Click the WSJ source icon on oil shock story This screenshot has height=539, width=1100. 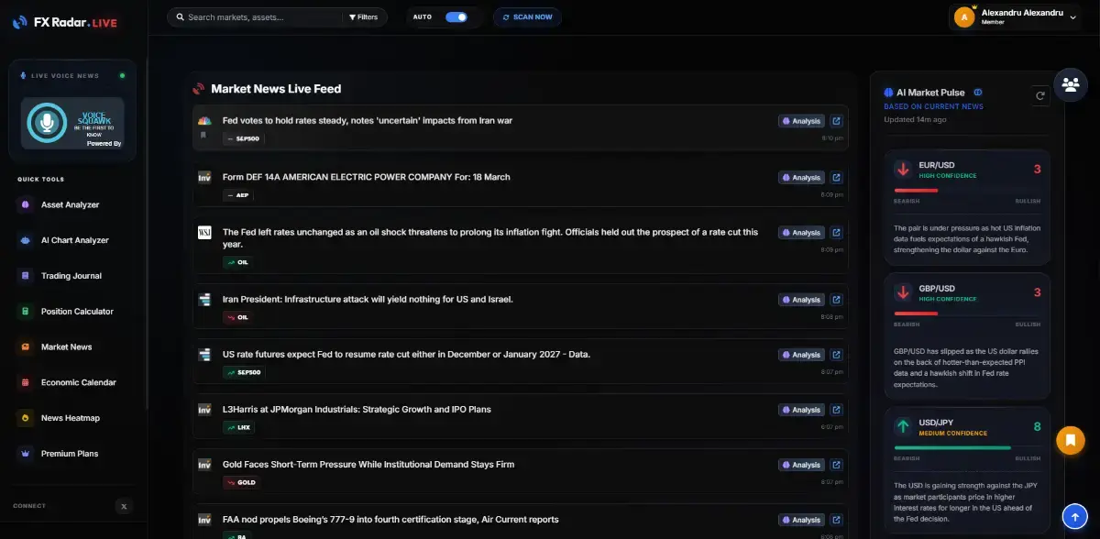(x=204, y=233)
